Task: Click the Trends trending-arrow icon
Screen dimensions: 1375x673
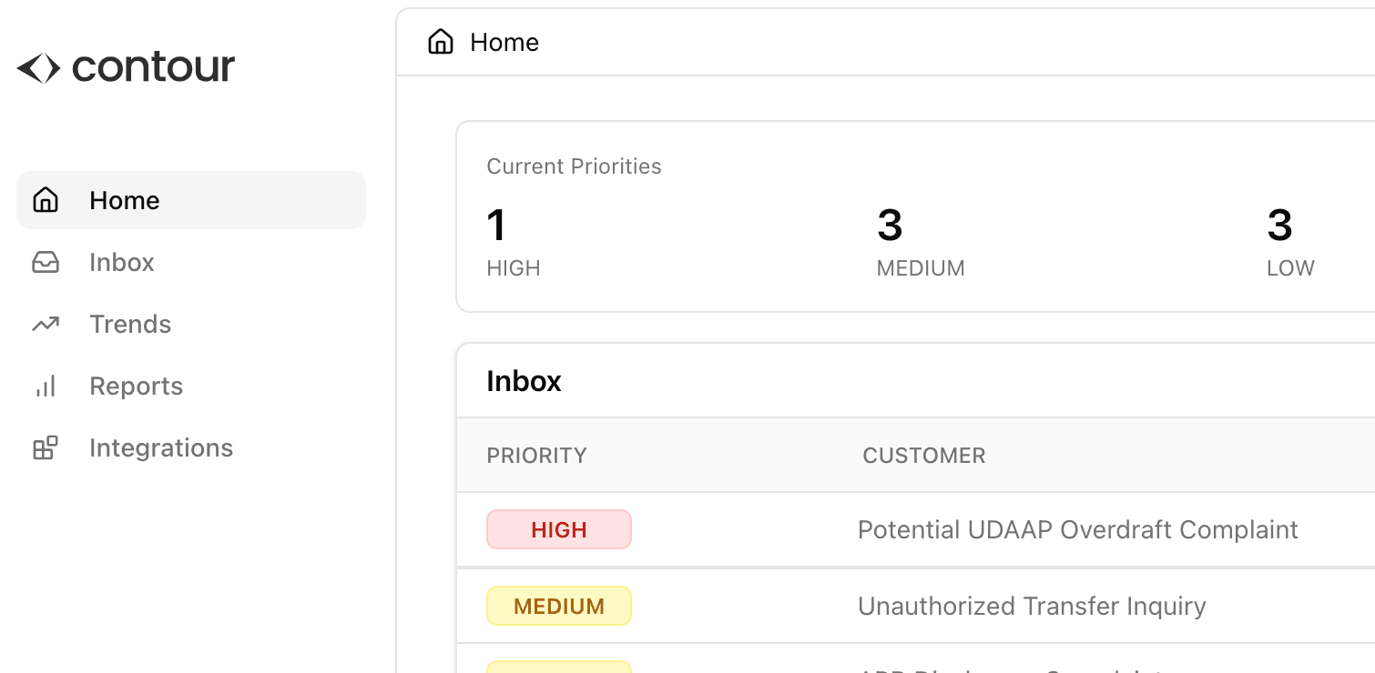Action: click(46, 324)
